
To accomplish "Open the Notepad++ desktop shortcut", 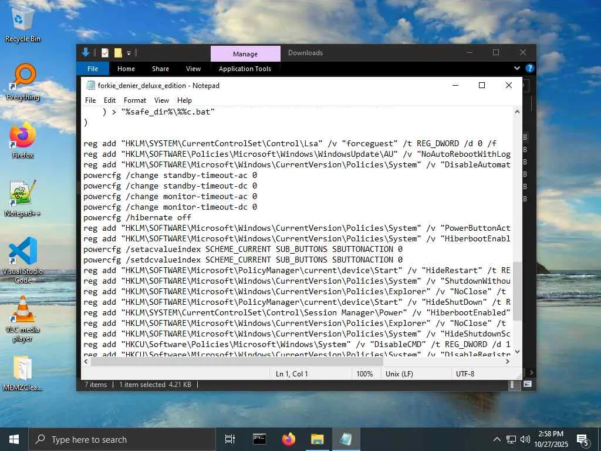I will click(x=22, y=198).
